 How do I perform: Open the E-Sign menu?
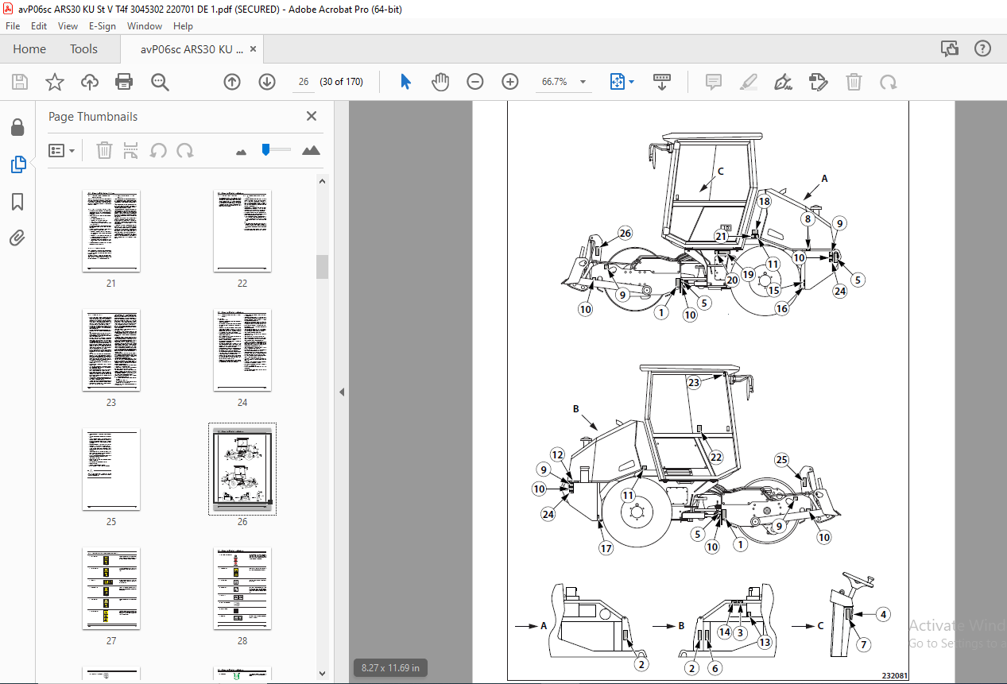tap(103, 26)
